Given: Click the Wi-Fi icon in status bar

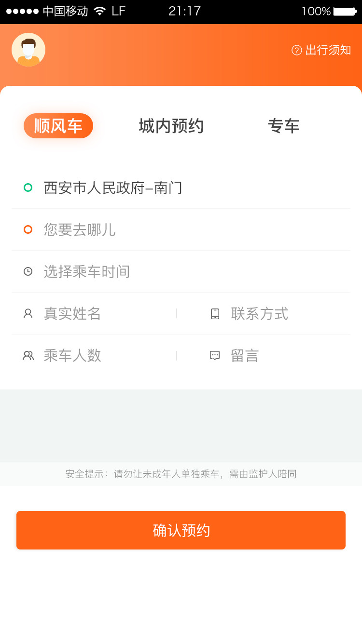Looking at the screenshot, I should [100, 11].
